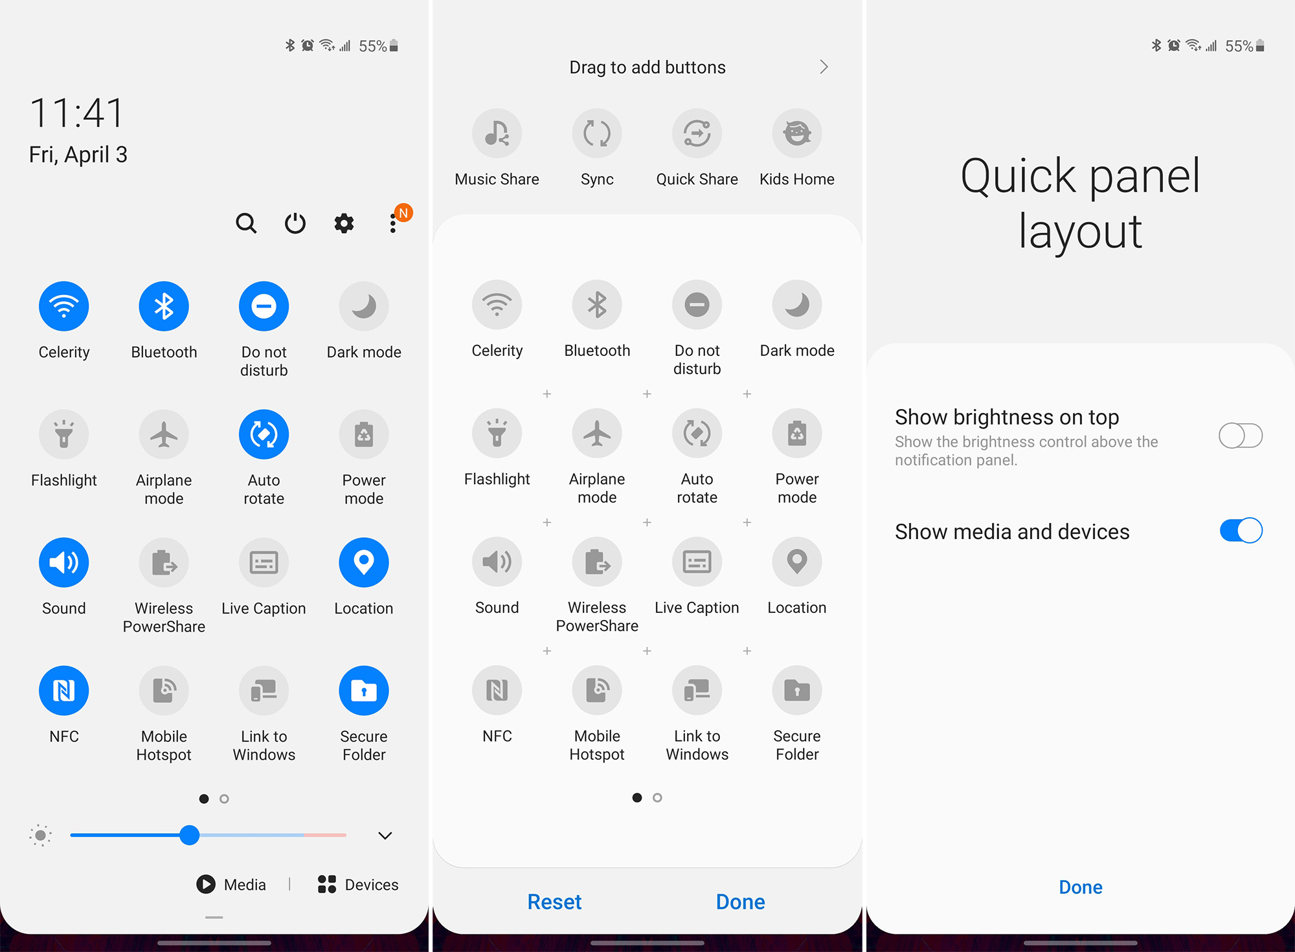Turn on Flashlight in the left panel

(x=64, y=434)
